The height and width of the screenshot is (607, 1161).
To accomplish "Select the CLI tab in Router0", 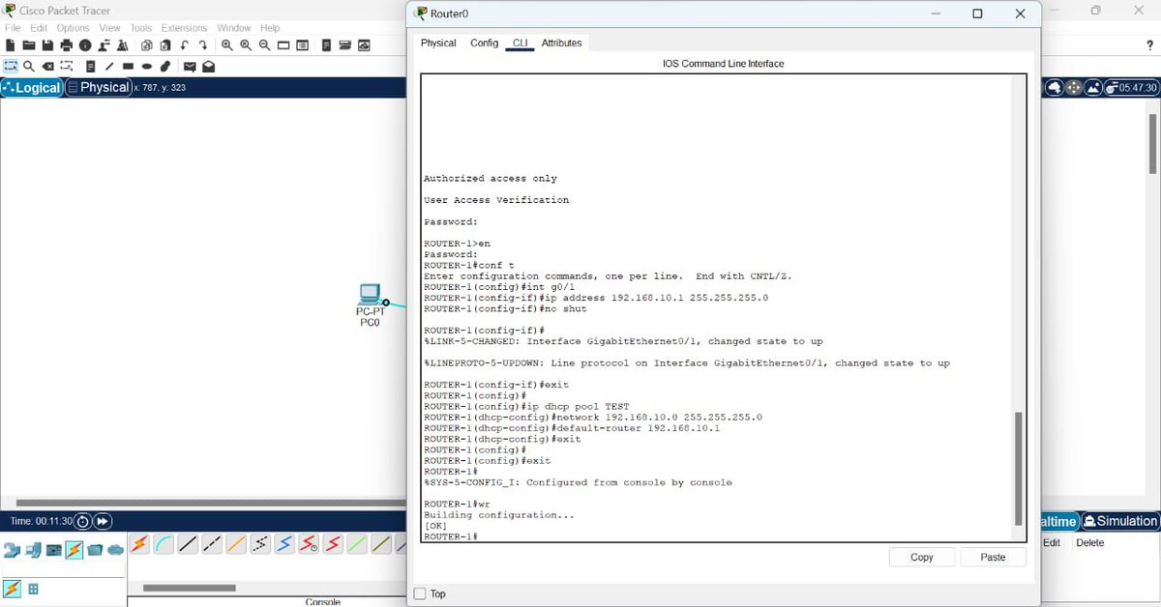I will pyautogui.click(x=521, y=43).
